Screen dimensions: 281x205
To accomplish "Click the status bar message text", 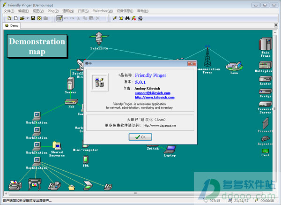I will pyautogui.click(x=27, y=201).
